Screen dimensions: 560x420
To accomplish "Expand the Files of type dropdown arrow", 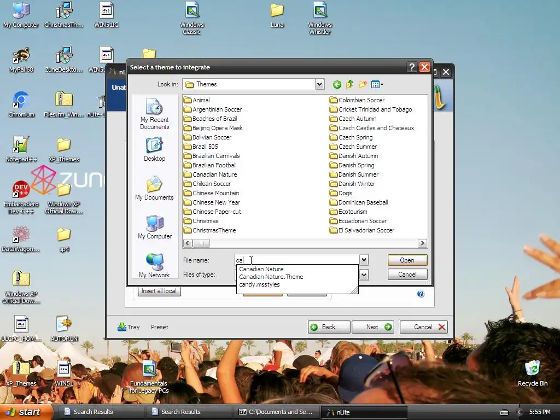I will tap(364, 275).
